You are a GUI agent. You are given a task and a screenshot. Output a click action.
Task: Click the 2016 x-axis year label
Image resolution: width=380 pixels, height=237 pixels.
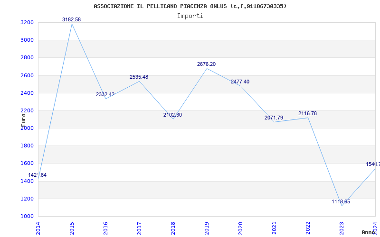(105, 228)
